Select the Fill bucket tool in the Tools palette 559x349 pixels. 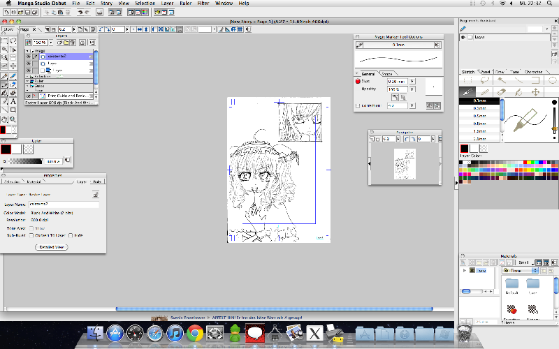[x=4, y=93]
